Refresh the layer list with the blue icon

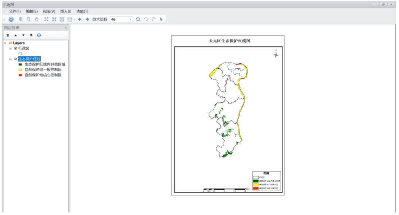click(39, 35)
